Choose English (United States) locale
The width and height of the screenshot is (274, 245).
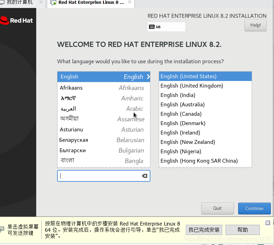(205, 76)
